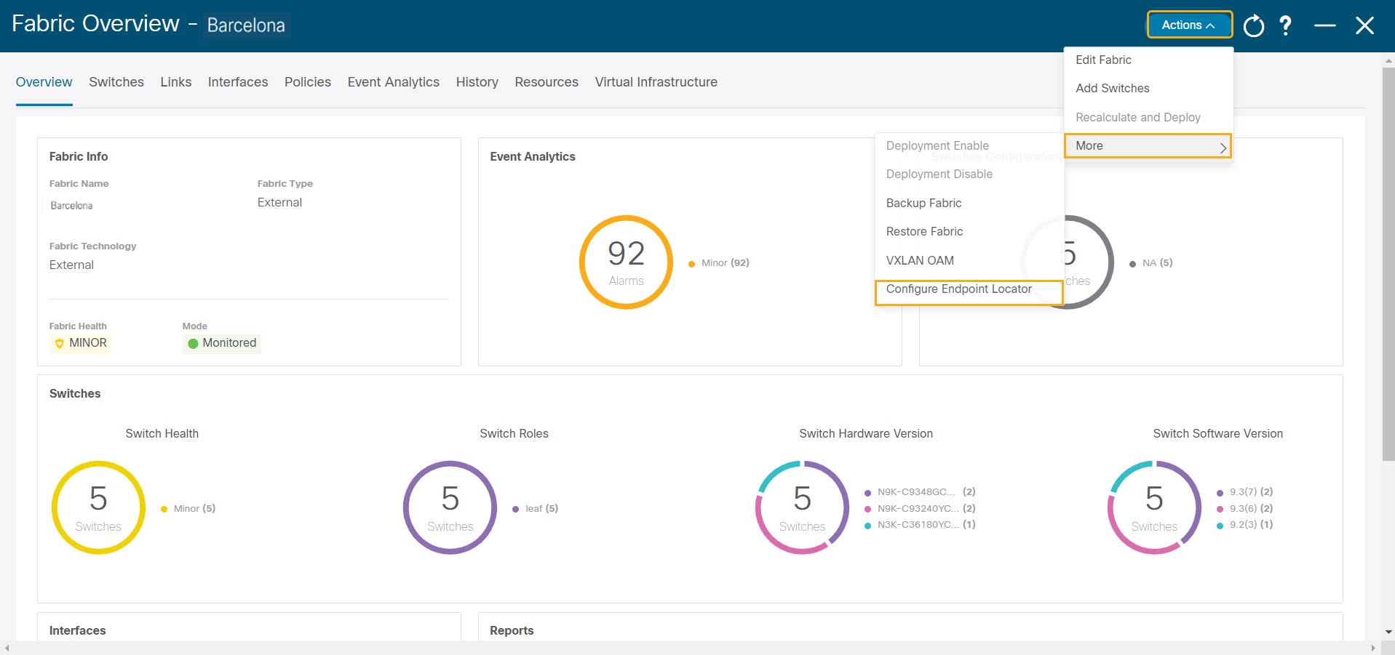Click the horizontal scroll left arrow
This screenshot has width=1395, height=655.
pyautogui.click(x=7, y=648)
